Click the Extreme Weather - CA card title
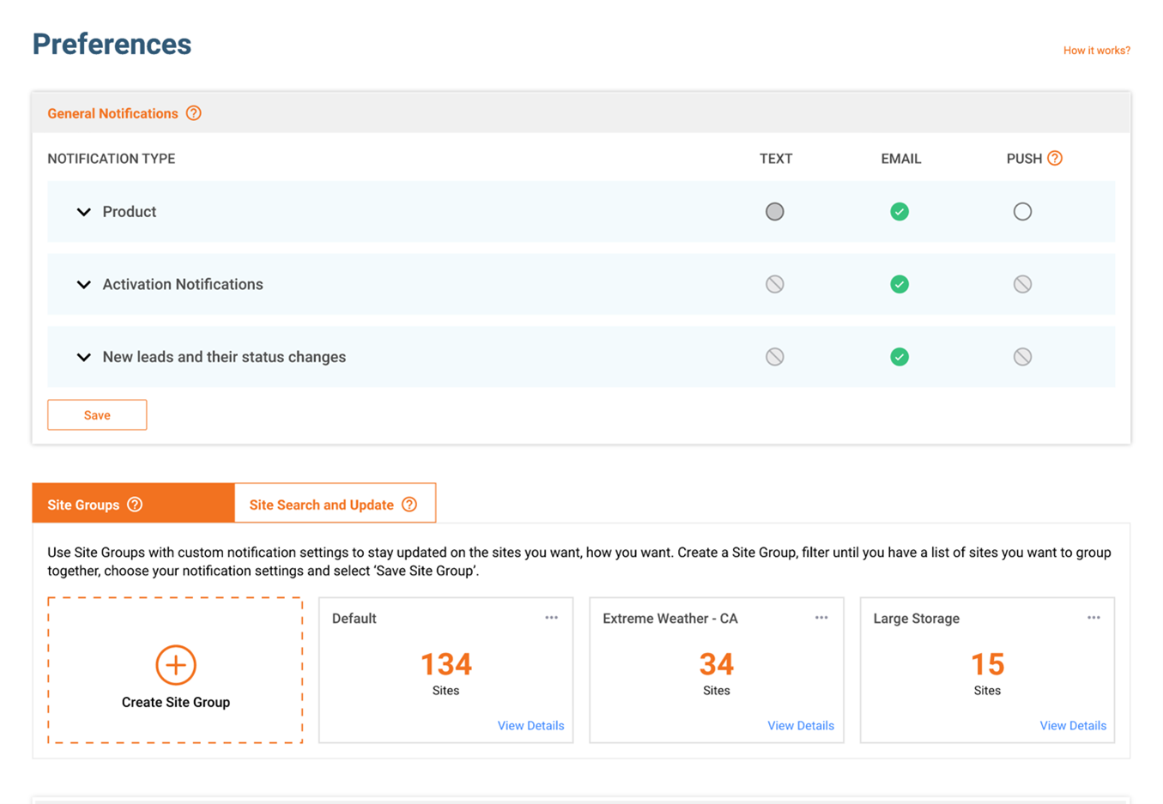The image size is (1163, 804). coord(670,619)
